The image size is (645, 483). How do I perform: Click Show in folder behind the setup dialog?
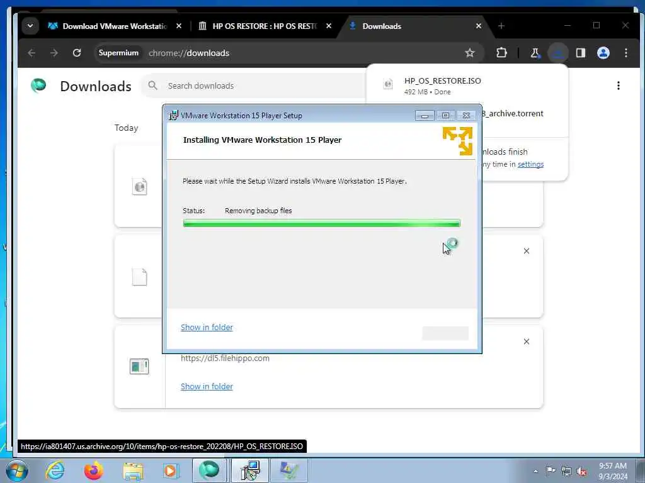point(207,327)
